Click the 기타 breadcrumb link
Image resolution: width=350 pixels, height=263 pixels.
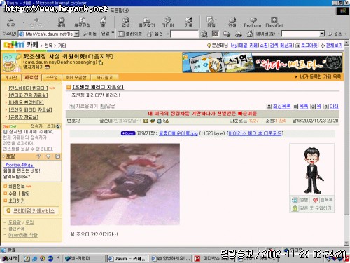(62, 46)
